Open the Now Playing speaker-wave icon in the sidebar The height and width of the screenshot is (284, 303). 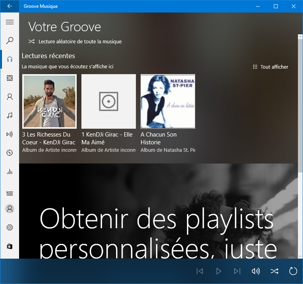coord(10,134)
